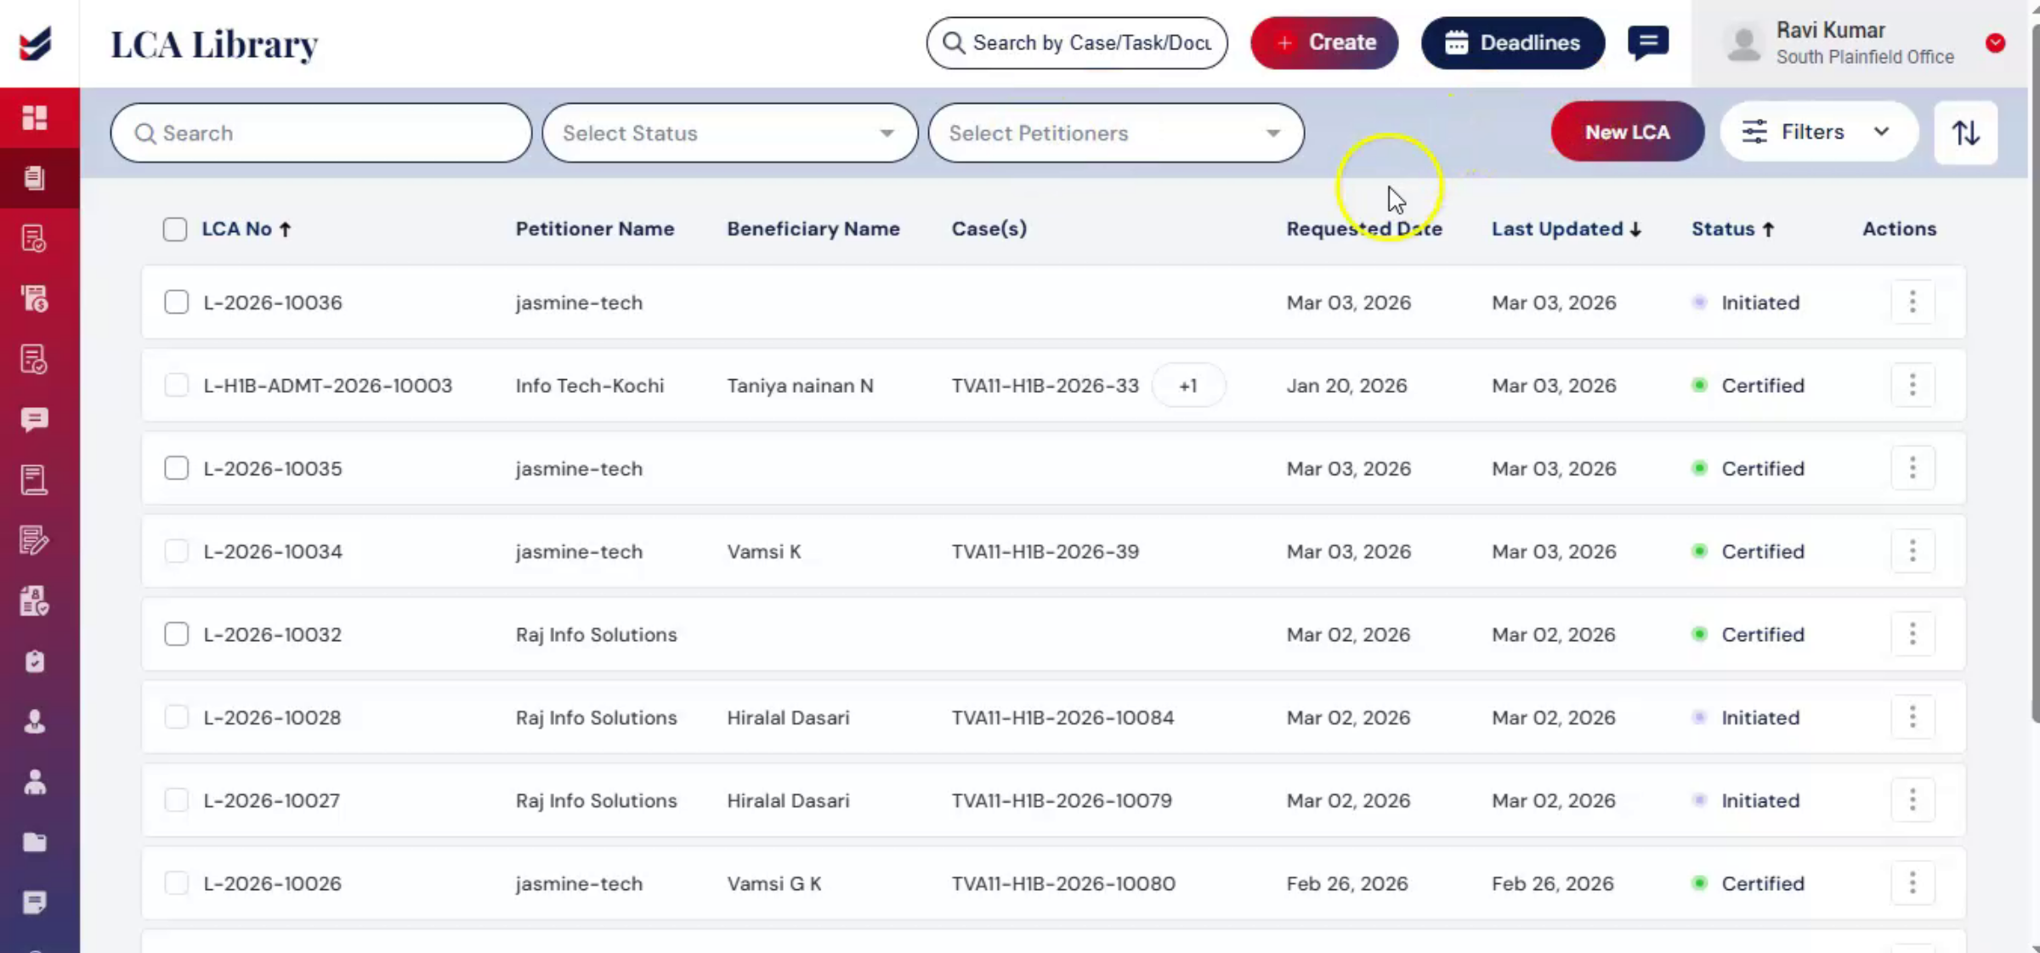The image size is (2040, 953).
Task: Open the chat bubble icon in left sidebar
Action: click(35, 419)
